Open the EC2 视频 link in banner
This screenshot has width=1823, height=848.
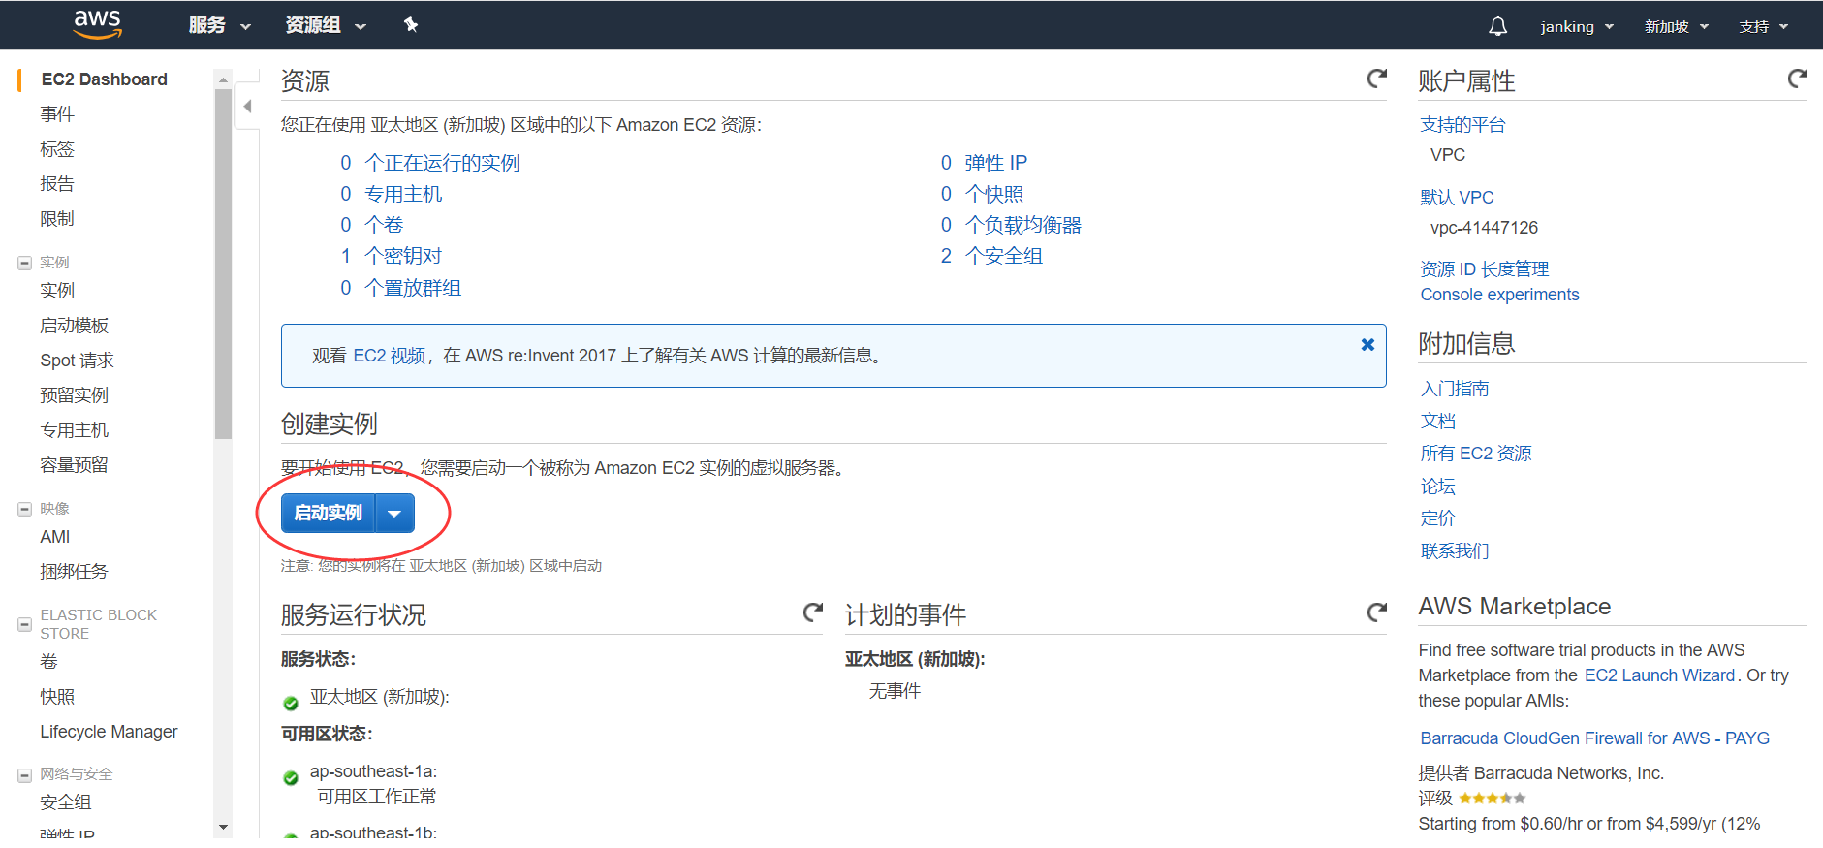point(389,356)
